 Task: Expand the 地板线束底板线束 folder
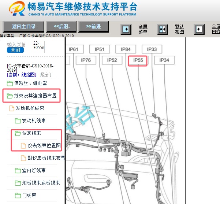pyautogui.click(x=41, y=183)
